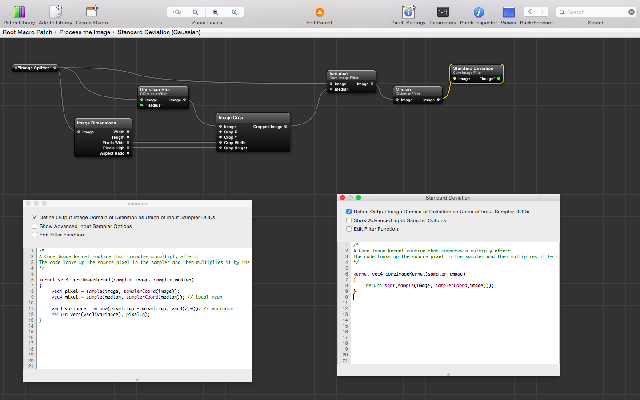Image resolution: width=640 pixels, height=400 pixels.
Task: Click Gaussian Blur Image output port
Action: point(184,100)
